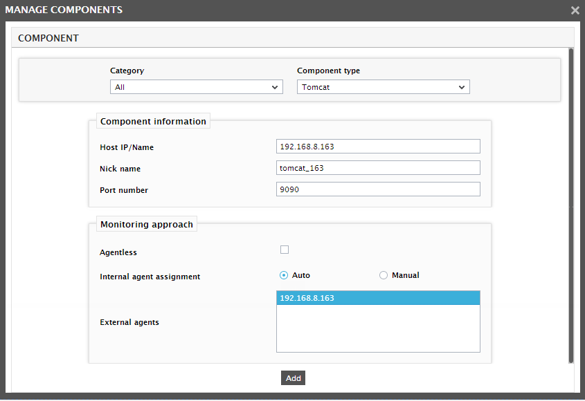Click the Nick name label
This screenshot has width=585, height=401.
pos(120,169)
